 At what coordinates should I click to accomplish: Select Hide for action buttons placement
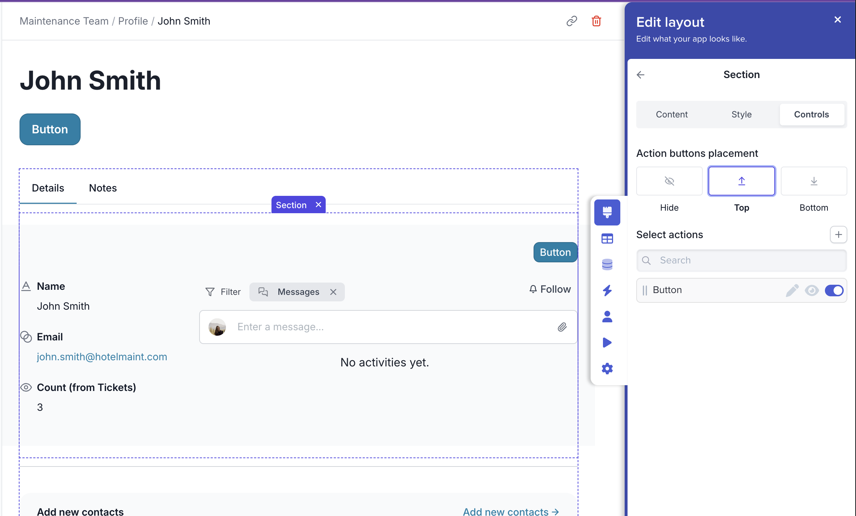tap(669, 181)
